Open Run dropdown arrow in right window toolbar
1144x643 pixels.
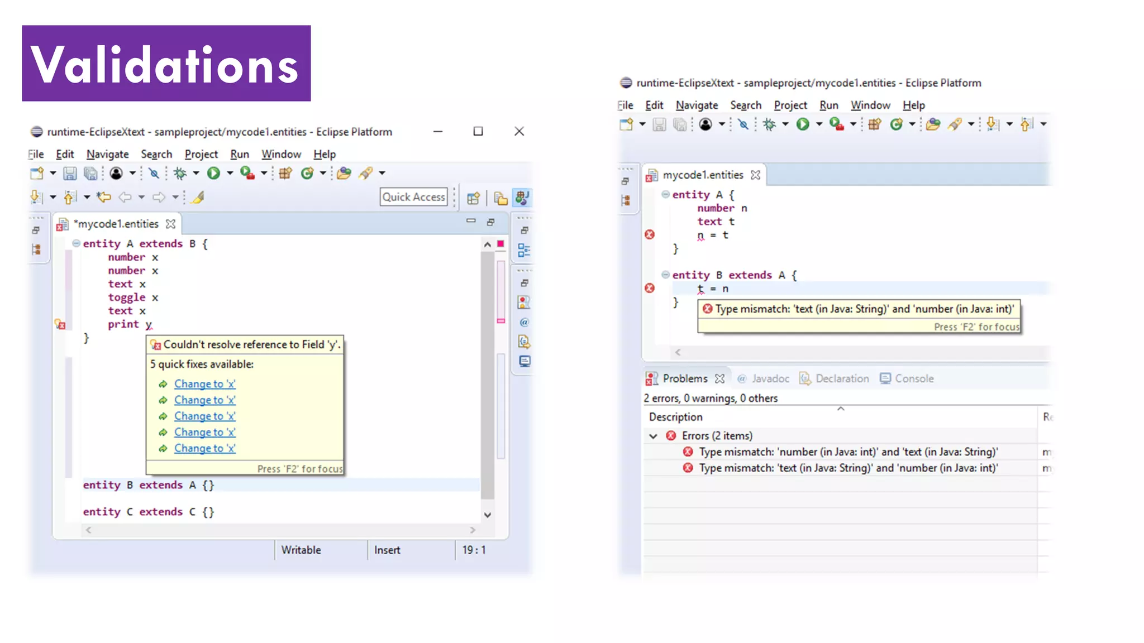pos(819,124)
